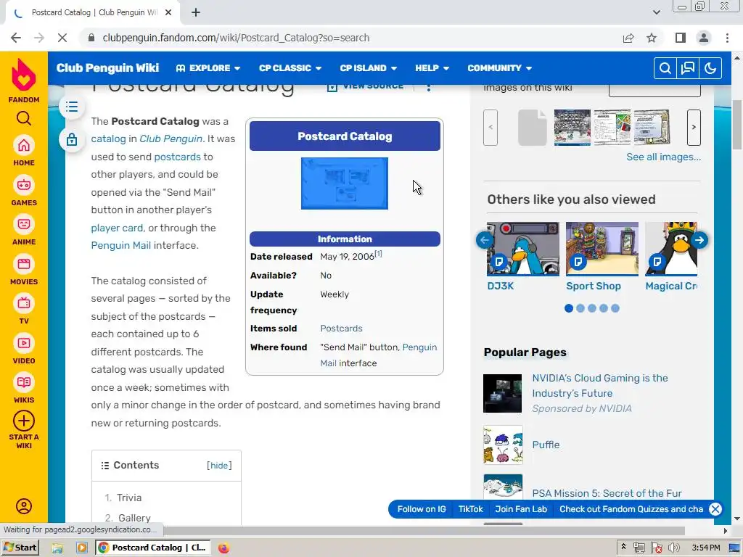This screenshot has height=557, width=743.
Task: Close the Postcard Catalog browser tab
Action: [x=168, y=13]
